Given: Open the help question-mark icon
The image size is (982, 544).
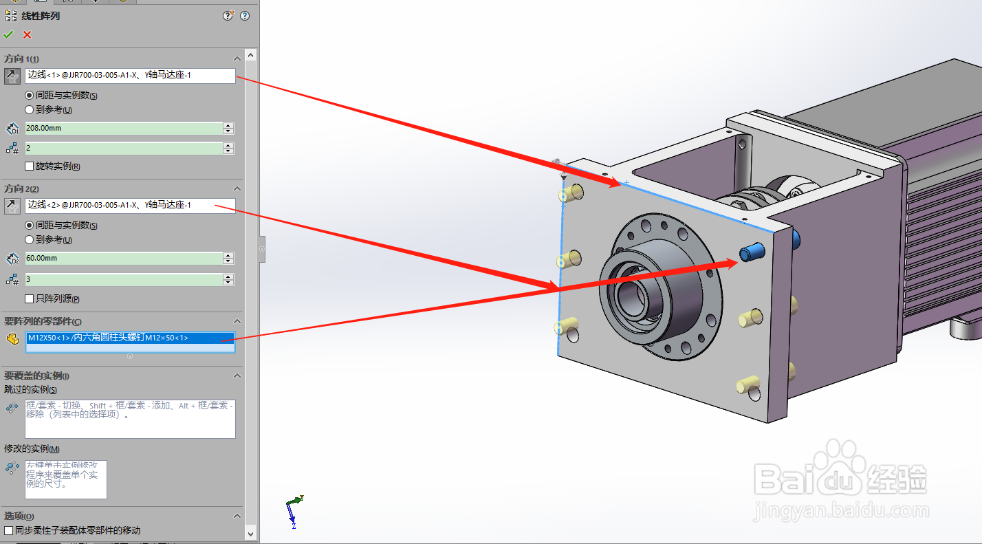Looking at the screenshot, I should 245,16.
